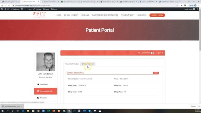Image resolution: width=201 pixels, height=113 pixels.
Task: Open INJURY PREVENTION & MAINTENANCE nav link
Action: tap(105, 15)
